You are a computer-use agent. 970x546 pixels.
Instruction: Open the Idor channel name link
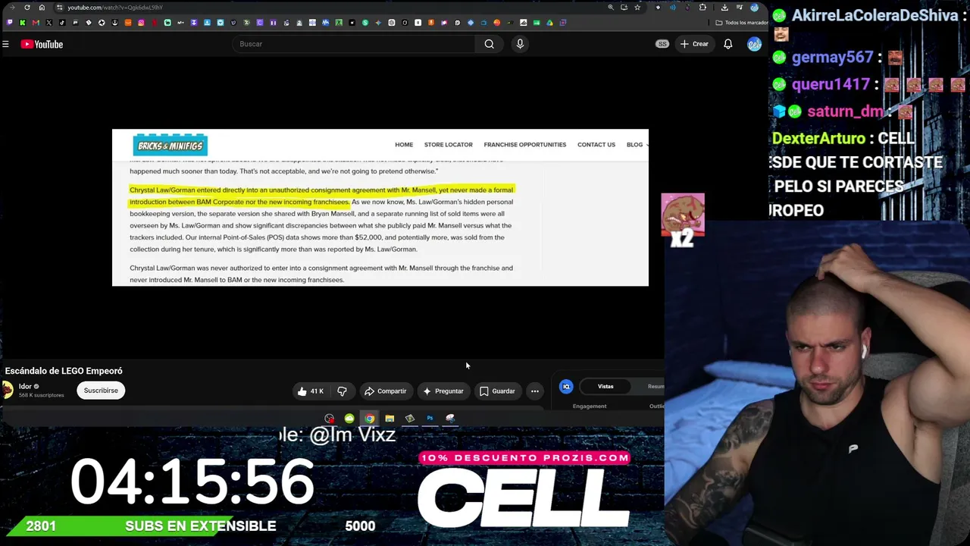[x=25, y=387]
